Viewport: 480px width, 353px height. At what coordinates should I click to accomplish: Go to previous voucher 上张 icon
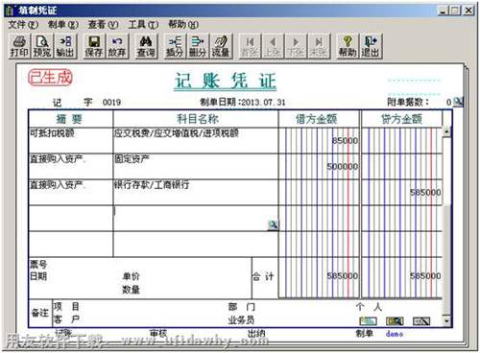pyautogui.click(x=273, y=47)
